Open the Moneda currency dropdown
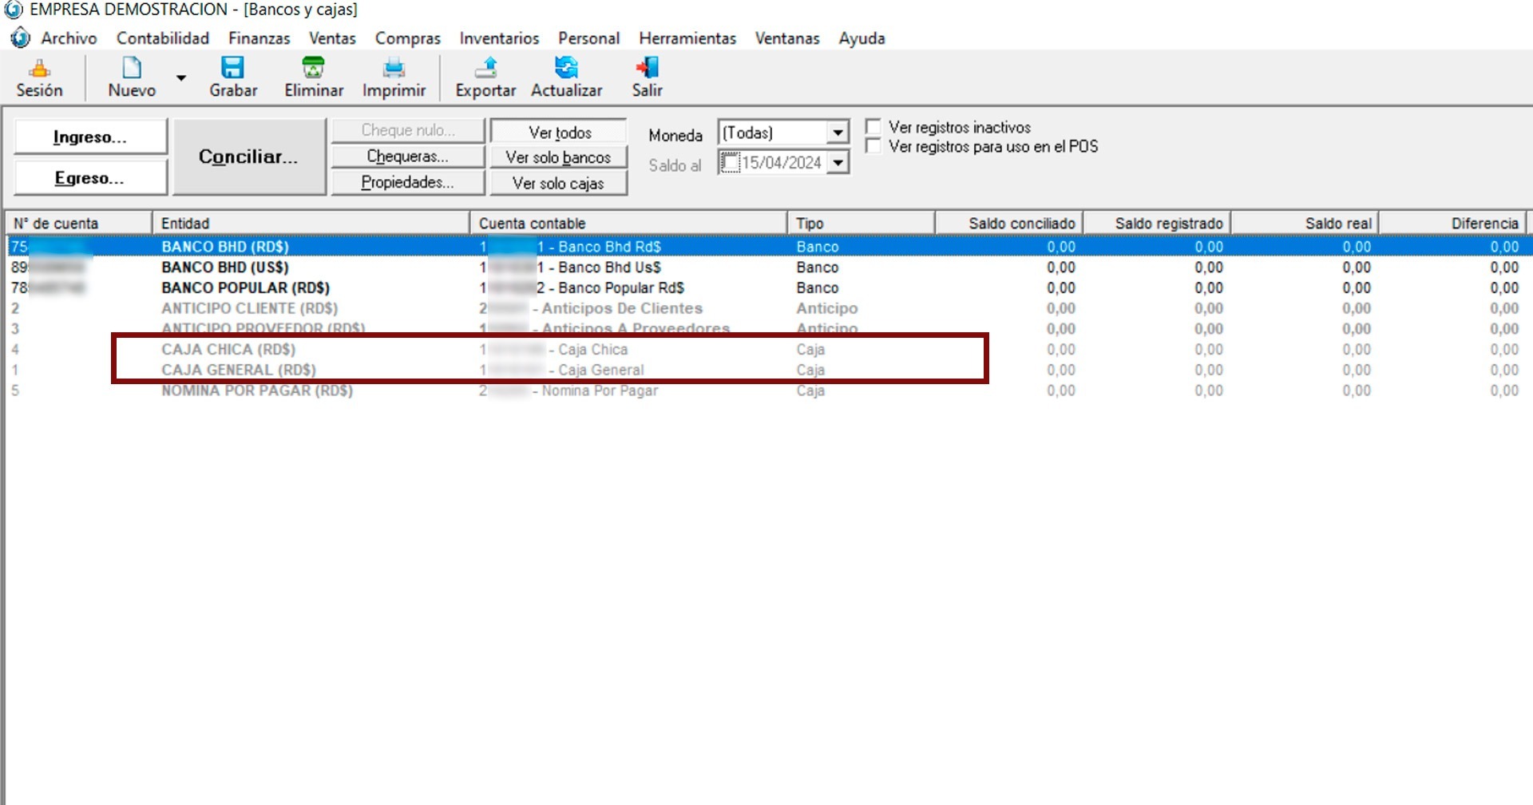 837,133
